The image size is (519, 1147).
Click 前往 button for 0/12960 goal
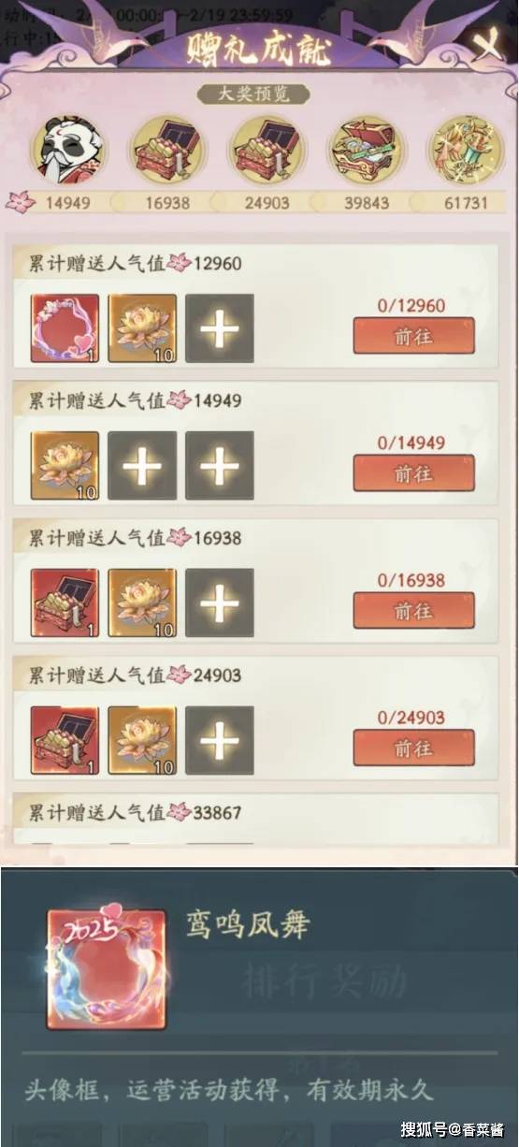pyautogui.click(x=413, y=336)
